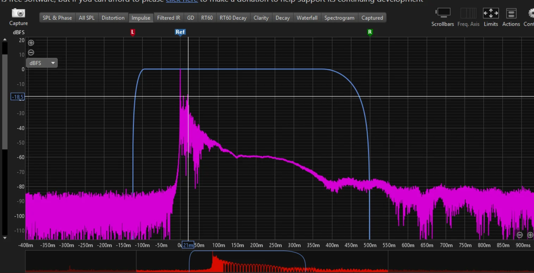
Task: Open the RT60 Decay tab
Action: pyautogui.click(x=233, y=18)
